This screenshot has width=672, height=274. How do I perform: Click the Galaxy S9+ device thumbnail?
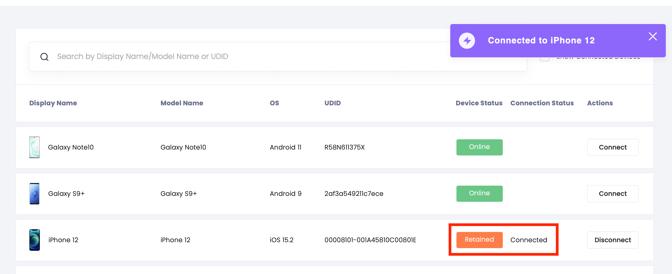[34, 193]
